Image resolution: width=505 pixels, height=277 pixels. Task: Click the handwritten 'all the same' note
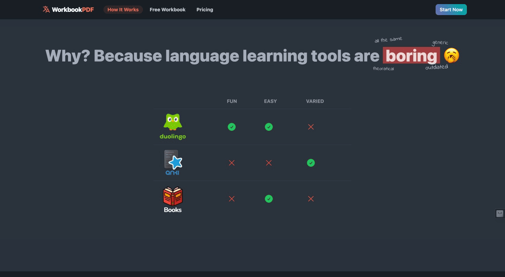(x=388, y=40)
